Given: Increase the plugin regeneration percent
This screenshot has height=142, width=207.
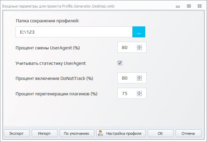Looking at the screenshot, I should pyautogui.click(x=139, y=92).
